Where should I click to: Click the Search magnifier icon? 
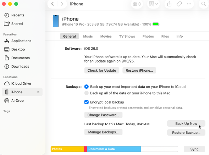coord(204,4)
